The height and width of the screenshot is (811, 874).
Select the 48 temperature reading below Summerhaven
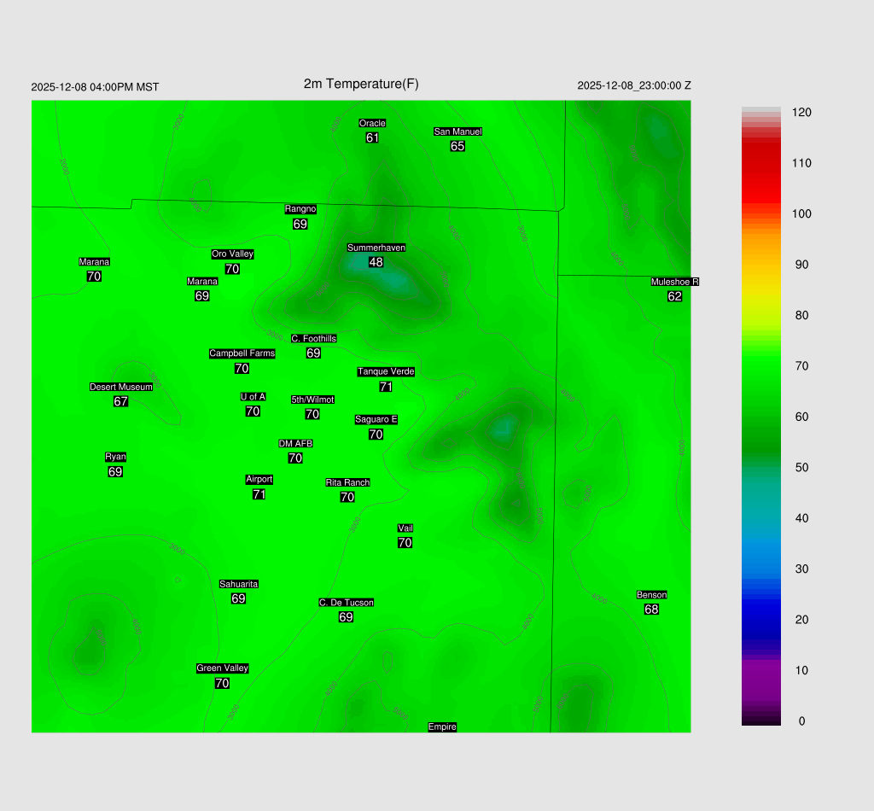click(x=376, y=262)
